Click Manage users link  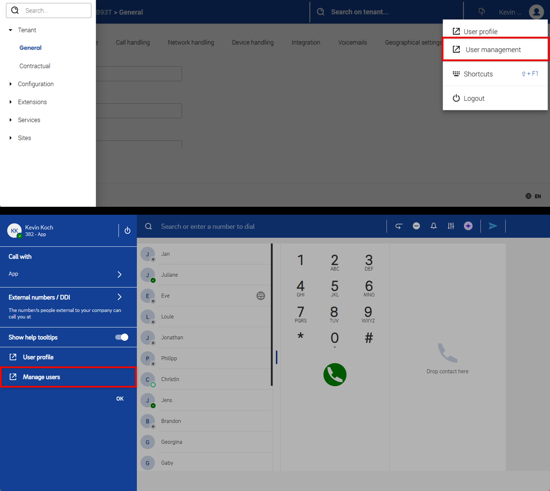click(x=41, y=377)
